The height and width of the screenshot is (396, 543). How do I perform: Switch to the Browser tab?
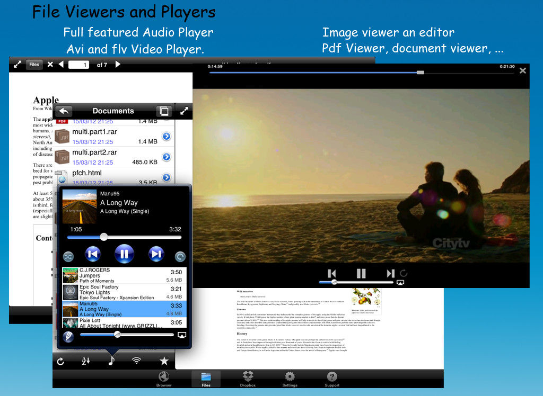pyautogui.click(x=164, y=379)
